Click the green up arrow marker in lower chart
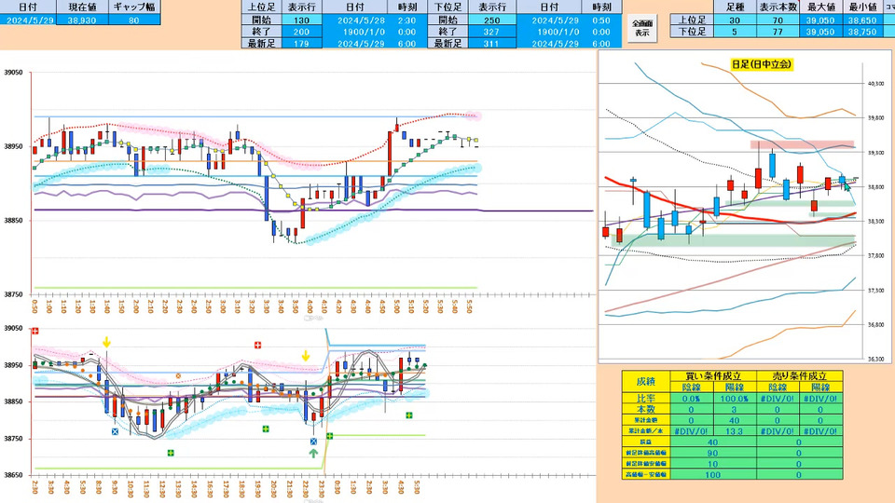 pos(313,454)
